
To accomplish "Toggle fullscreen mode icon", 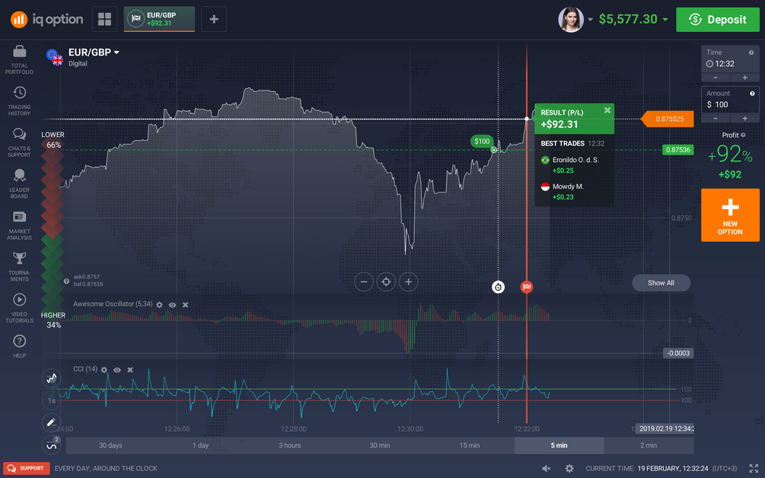I will click(x=754, y=469).
